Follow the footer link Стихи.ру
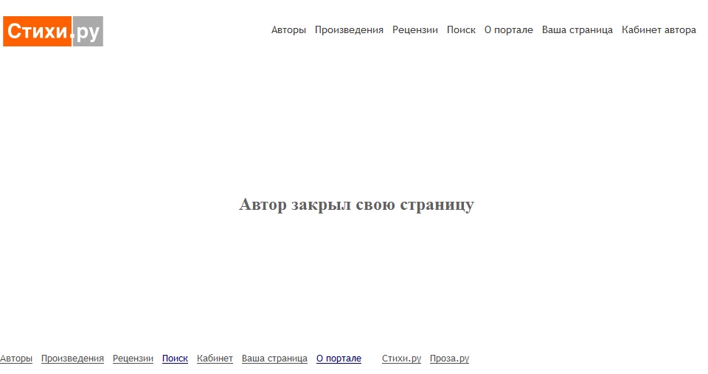The width and height of the screenshot is (708, 374). (x=401, y=359)
